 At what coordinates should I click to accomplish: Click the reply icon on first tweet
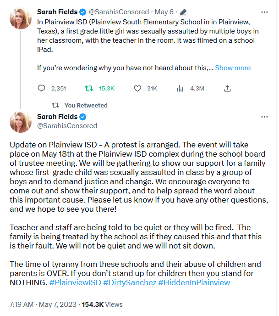(41, 88)
